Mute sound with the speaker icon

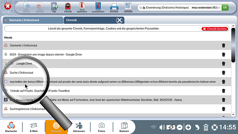click(x=162, y=127)
